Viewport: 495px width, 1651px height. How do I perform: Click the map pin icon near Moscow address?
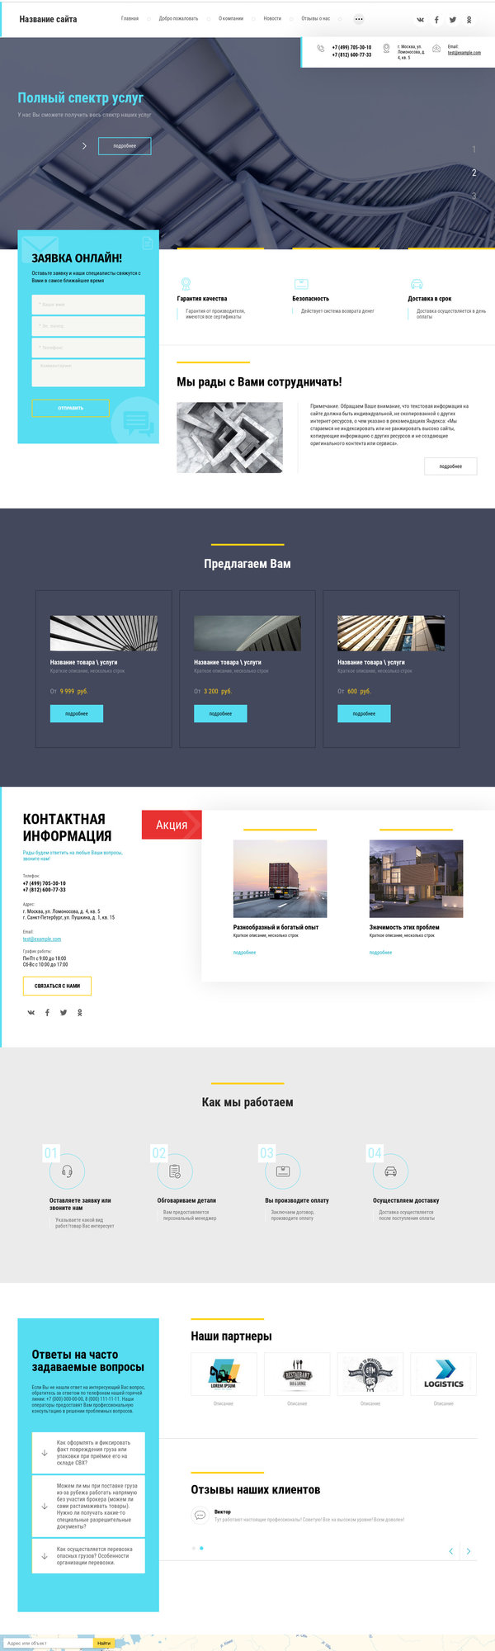click(x=386, y=49)
